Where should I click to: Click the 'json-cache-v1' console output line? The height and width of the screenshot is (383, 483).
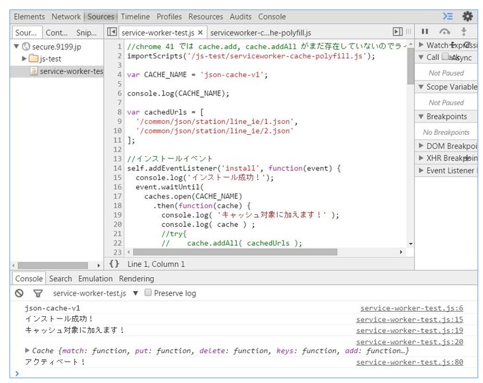53,308
